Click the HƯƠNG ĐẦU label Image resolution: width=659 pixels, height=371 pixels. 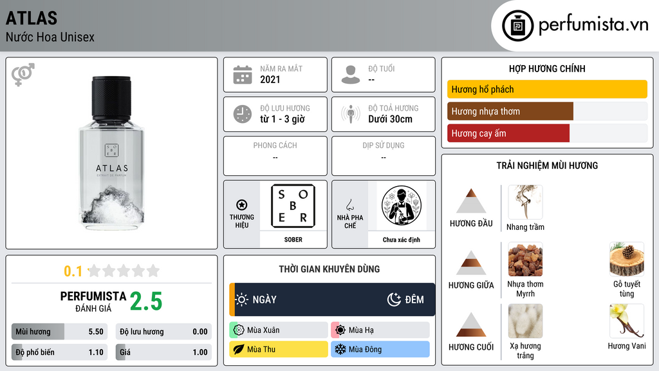(471, 224)
